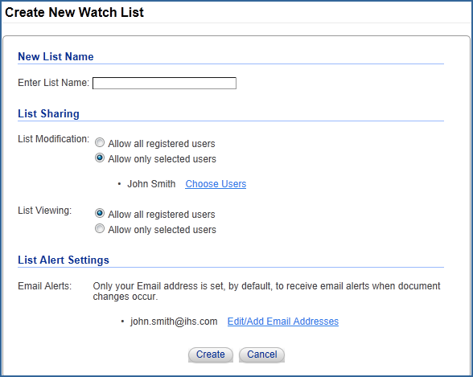Click the List Sharing section heading

pos(48,114)
